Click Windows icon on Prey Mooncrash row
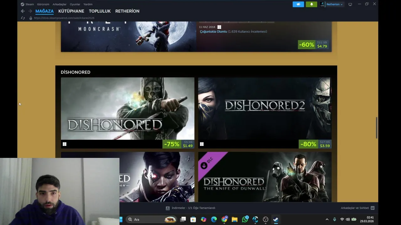 219,27
